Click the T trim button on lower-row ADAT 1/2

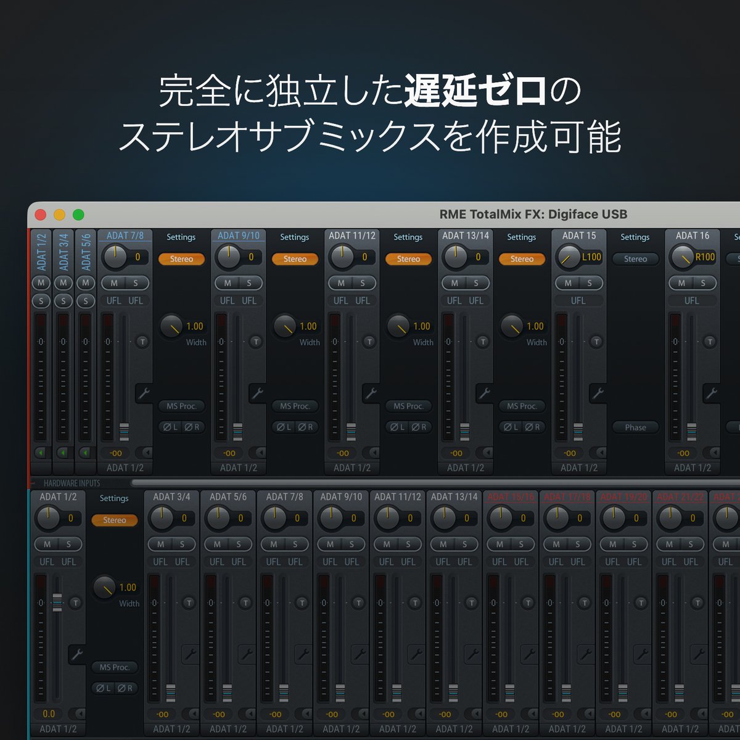(75, 602)
